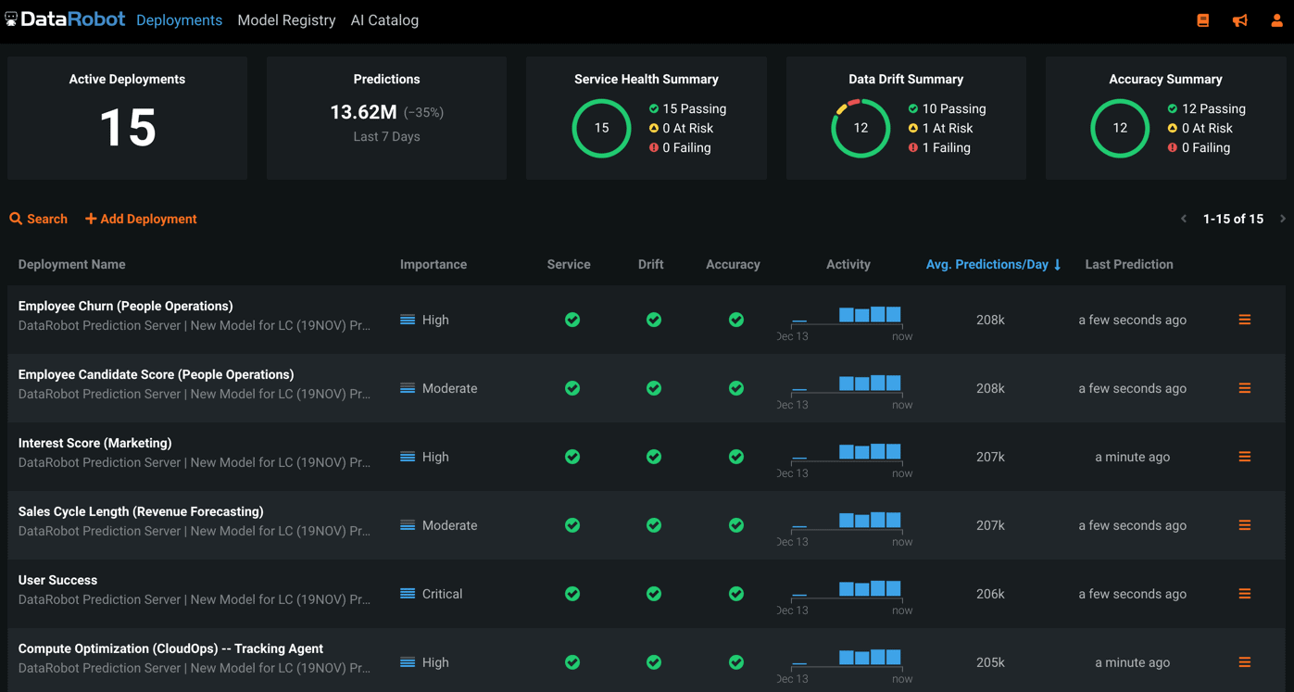Click importance bars icon for User Success
This screenshot has height=692, width=1294.
coord(408,594)
